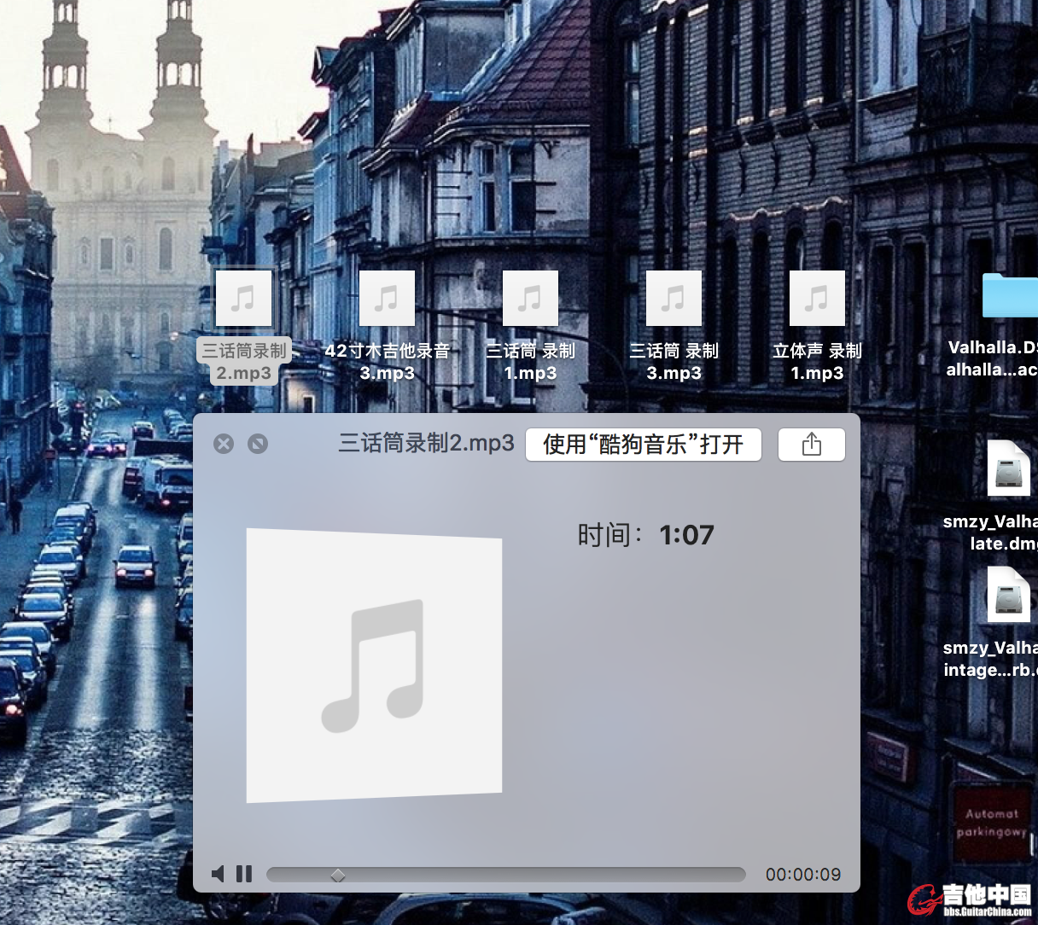This screenshot has width=1038, height=925.
Task: Click the Valhalla.D folder name label
Action: [x=992, y=358]
